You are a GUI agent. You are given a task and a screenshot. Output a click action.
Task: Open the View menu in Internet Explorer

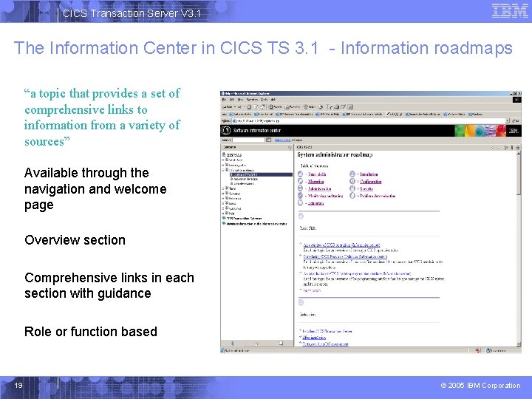(x=240, y=100)
